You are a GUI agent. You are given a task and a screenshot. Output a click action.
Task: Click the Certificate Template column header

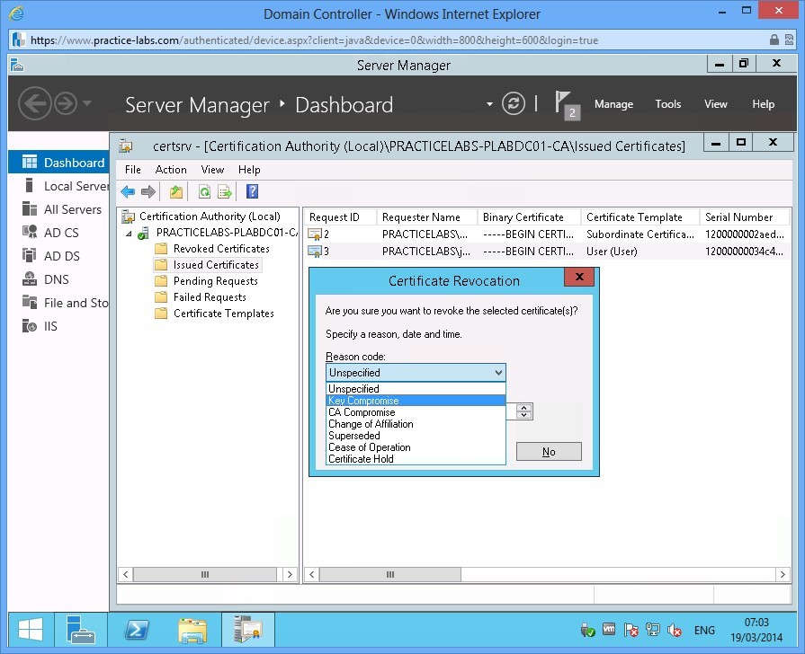click(x=634, y=217)
